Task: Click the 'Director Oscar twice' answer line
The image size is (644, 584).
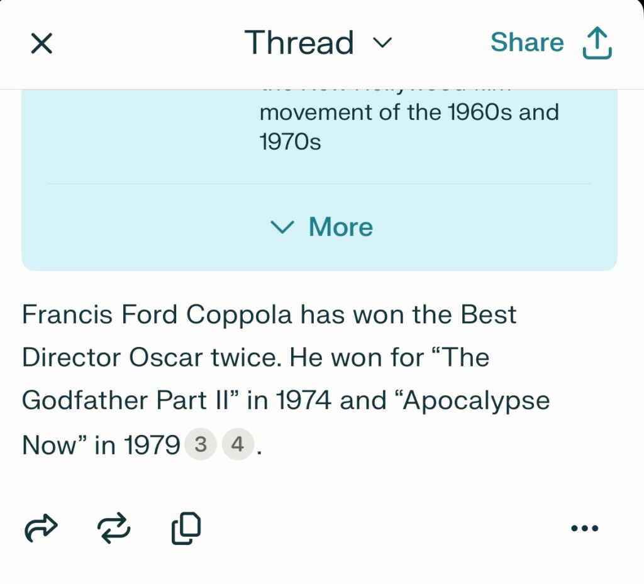Action: point(255,357)
